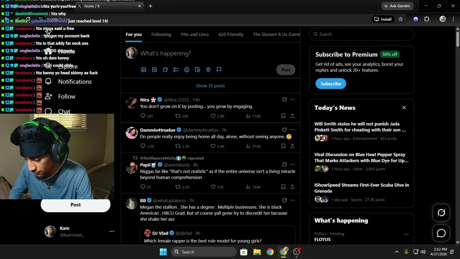The width and height of the screenshot is (460, 259).
Task: Click the flag icon in composer
Action: pyautogui.click(x=219, y=70)
